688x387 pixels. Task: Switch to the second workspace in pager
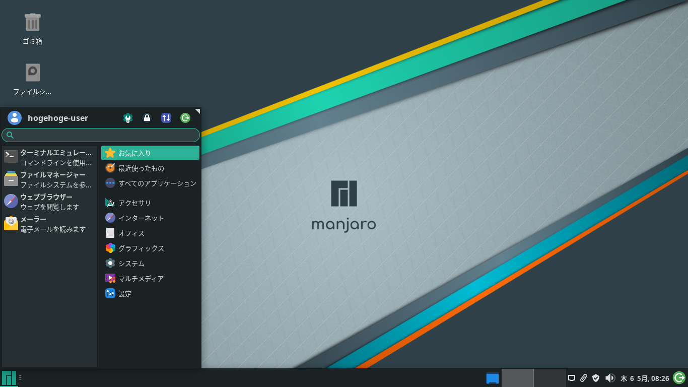[x=550, y=378]
